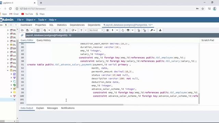Click the Explain Analyze icon

[x=128, y=30]
